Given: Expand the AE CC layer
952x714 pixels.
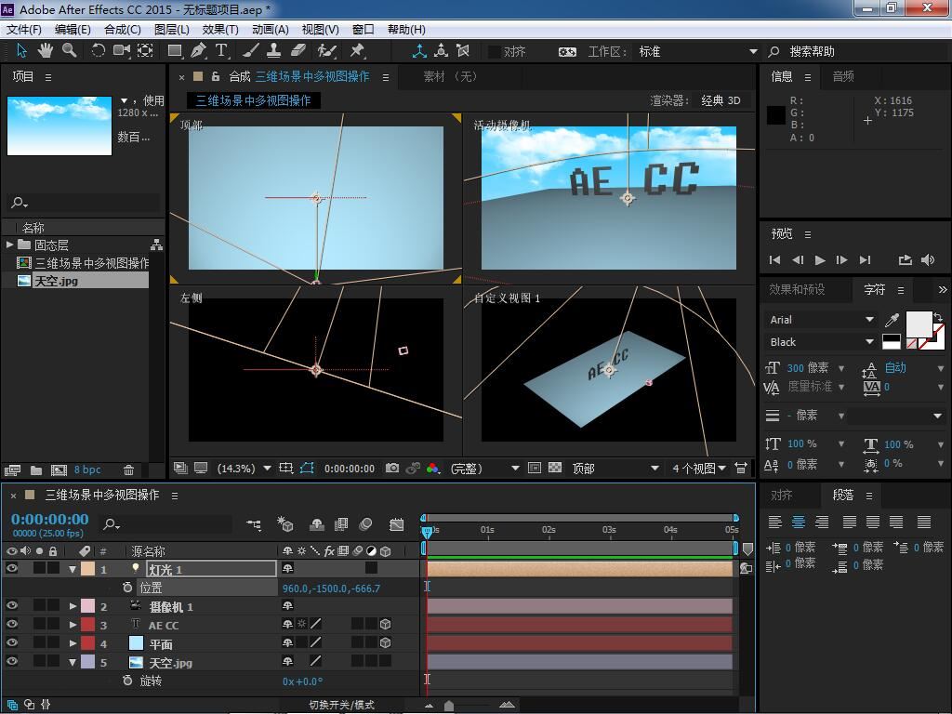Looking at the screenshot, I should (73, 625).
